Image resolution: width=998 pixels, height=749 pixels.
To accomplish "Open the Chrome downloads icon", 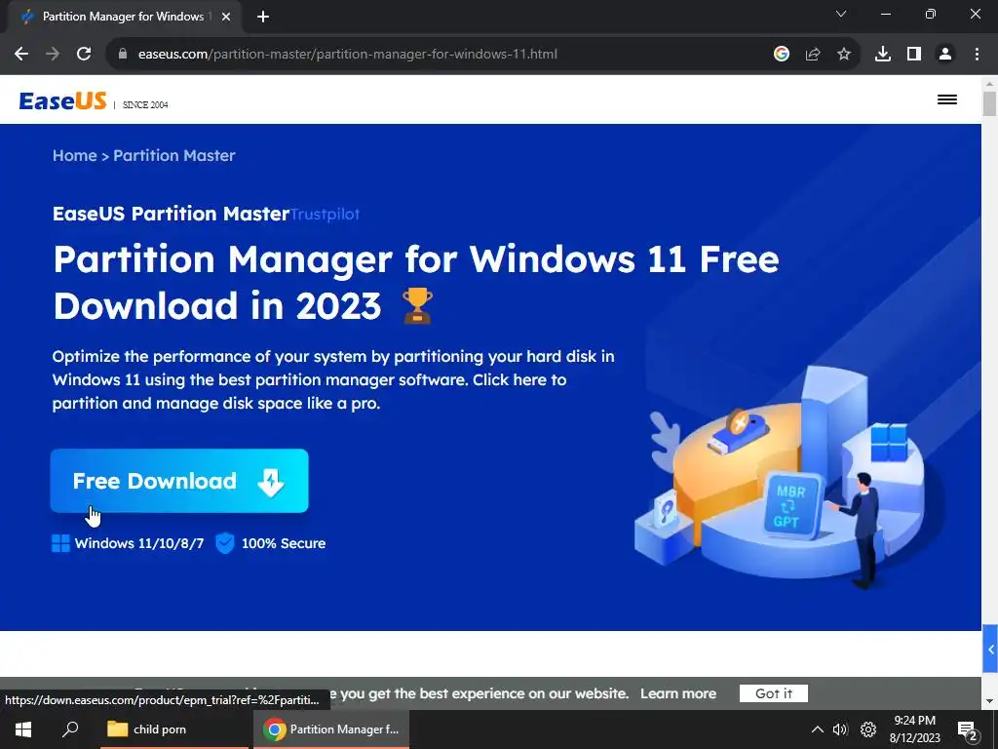I will [882, 55].
